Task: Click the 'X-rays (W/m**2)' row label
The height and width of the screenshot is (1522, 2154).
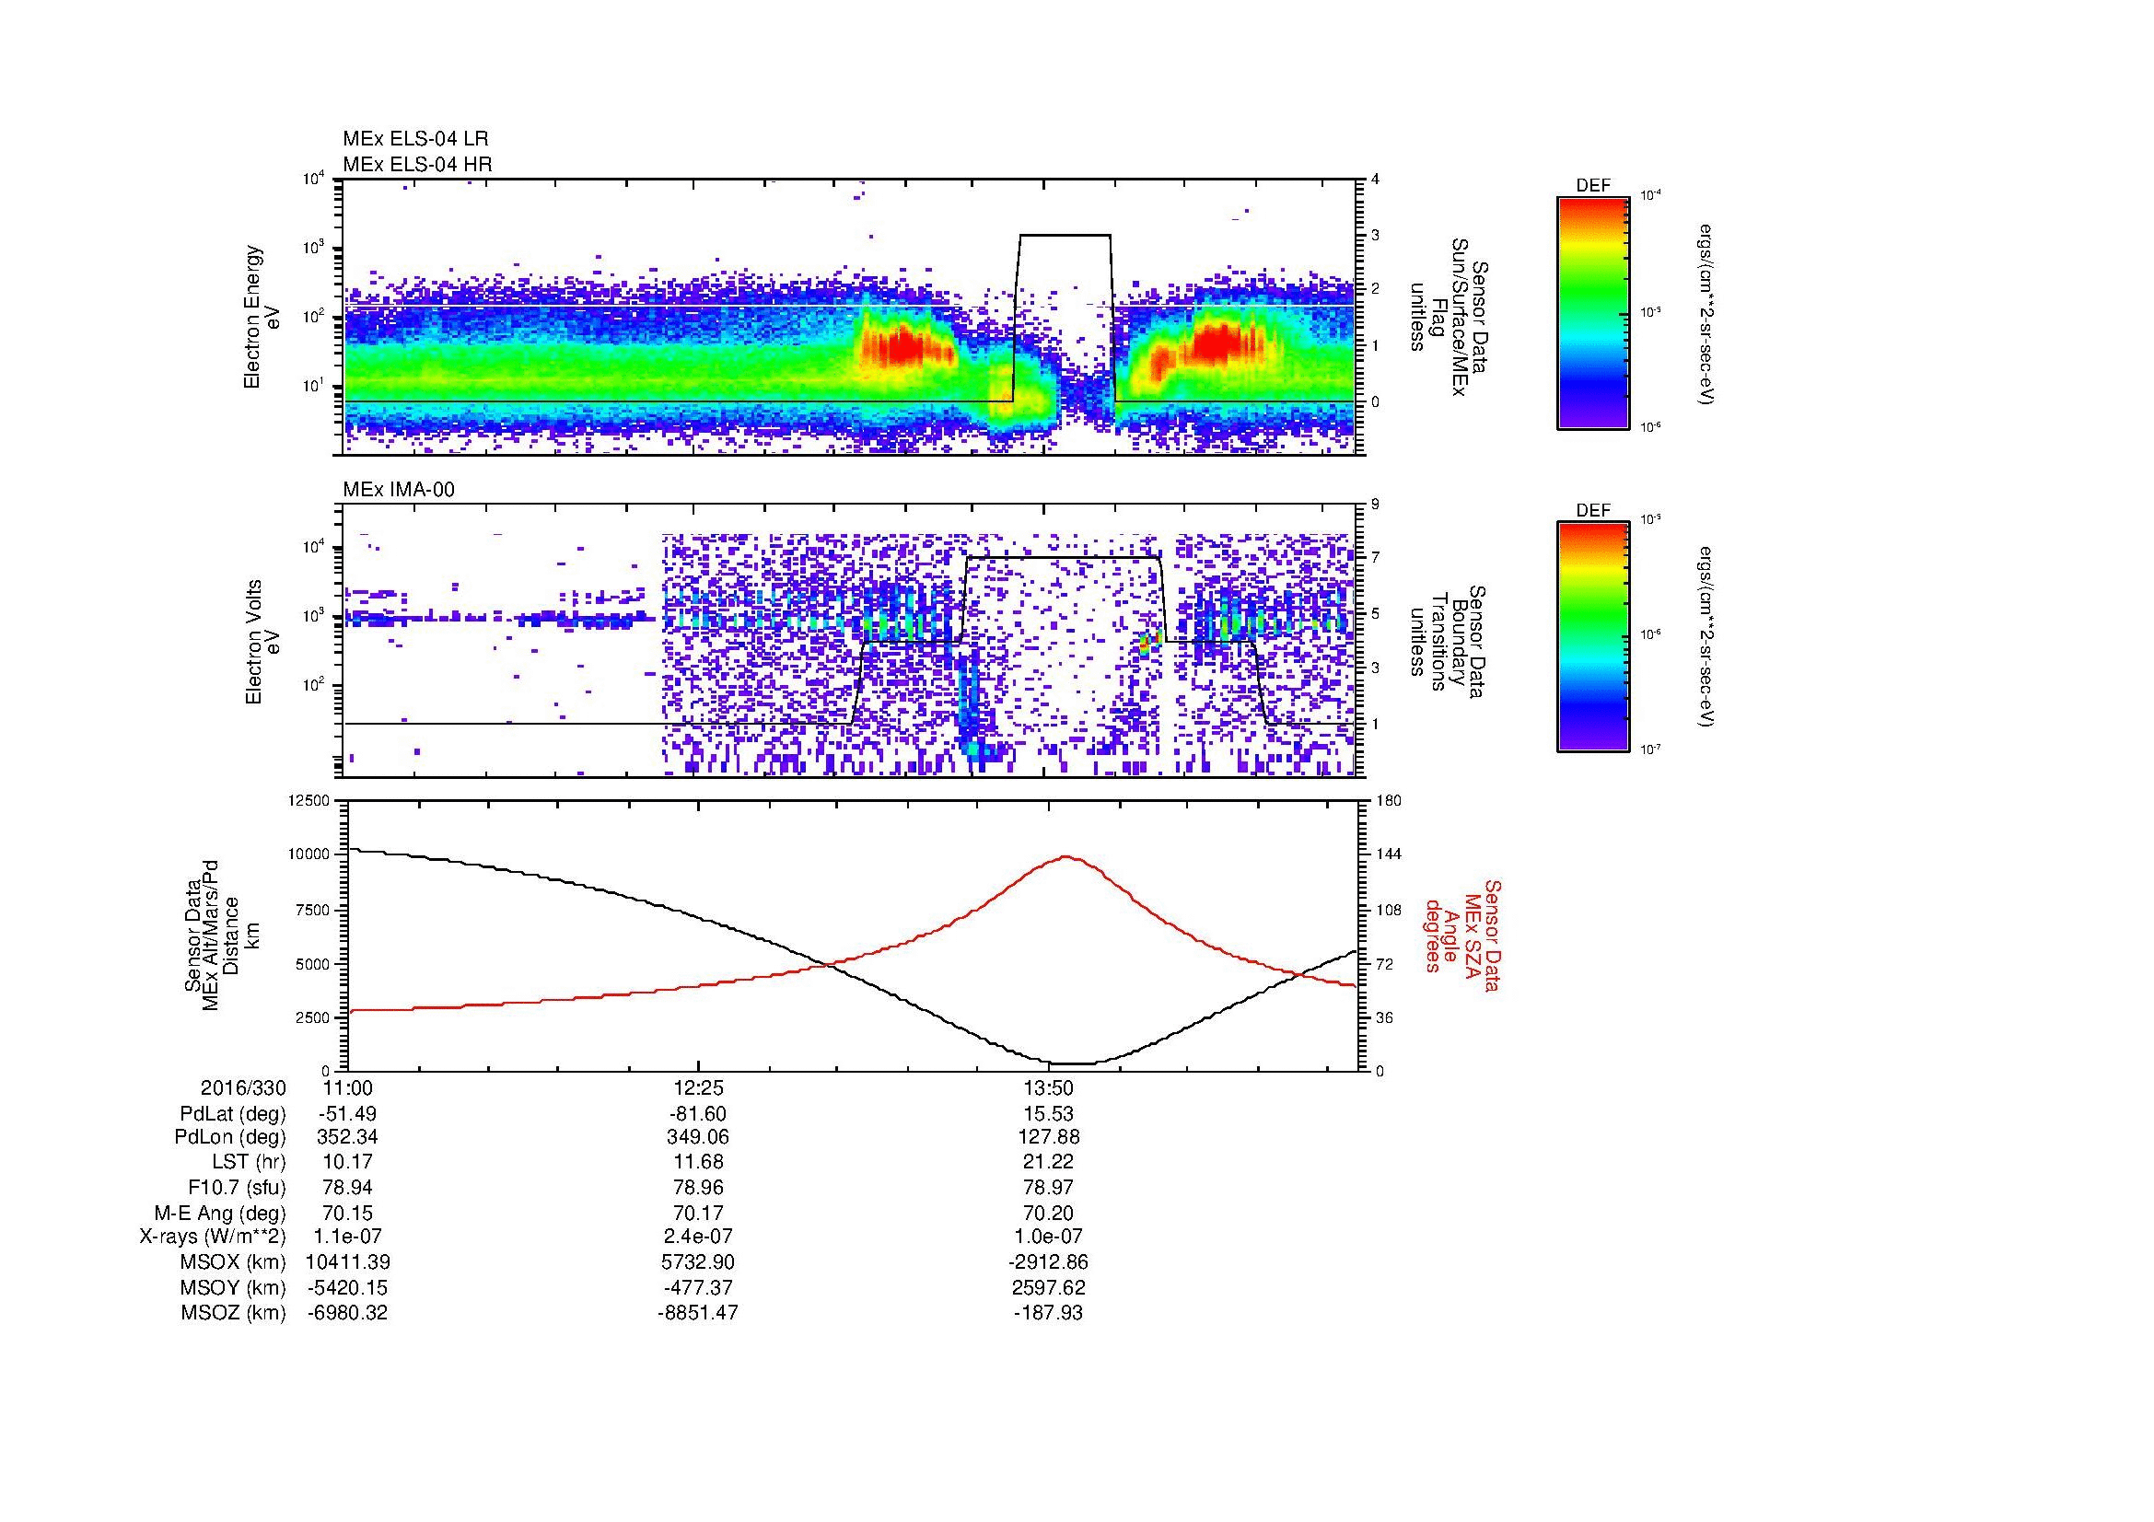Action: click(x=212, y=1237)
